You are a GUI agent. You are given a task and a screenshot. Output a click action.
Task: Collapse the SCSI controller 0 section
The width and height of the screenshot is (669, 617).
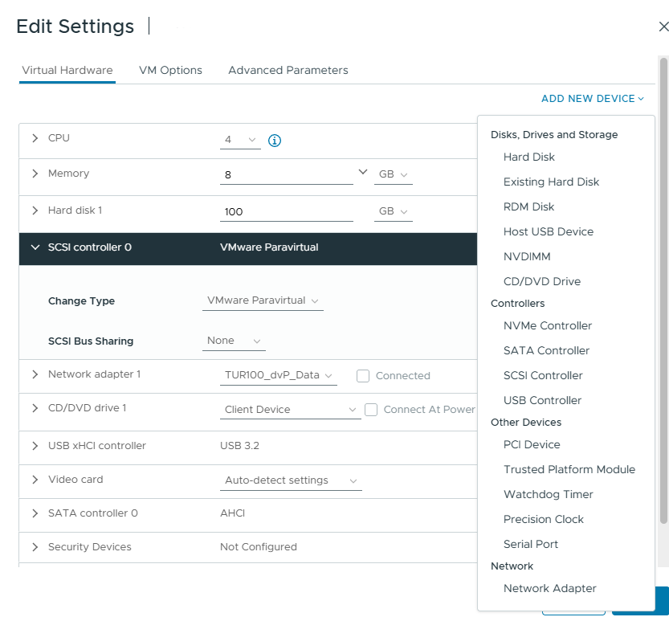pos(35,247)
